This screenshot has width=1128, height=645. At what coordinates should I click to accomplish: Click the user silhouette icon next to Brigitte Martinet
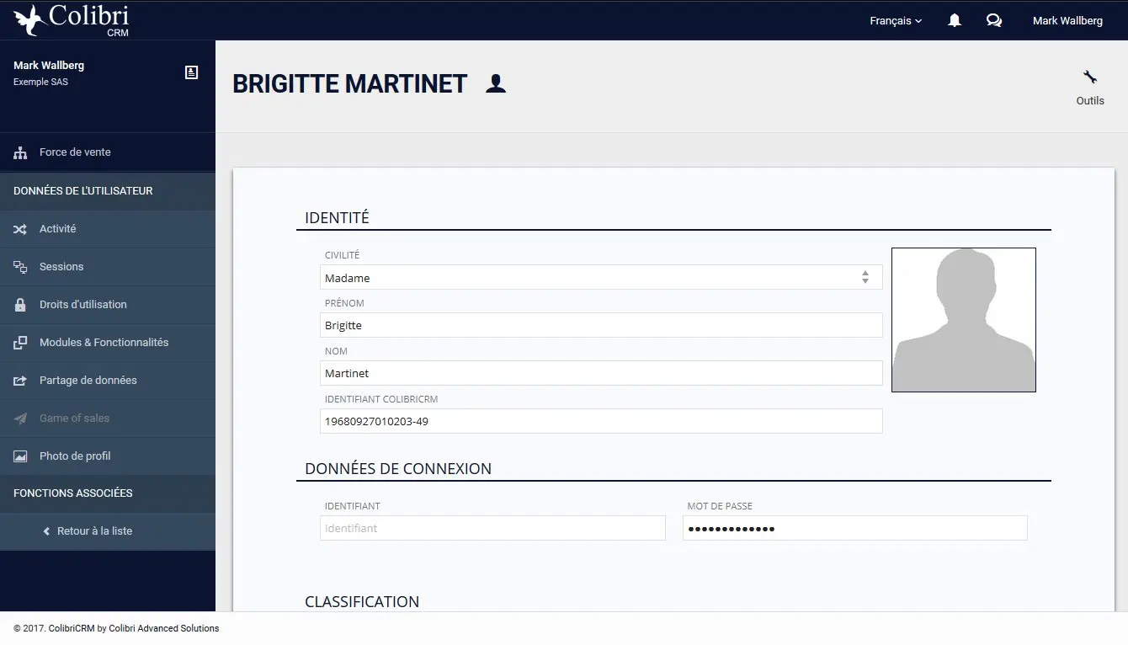click(496, 83)
